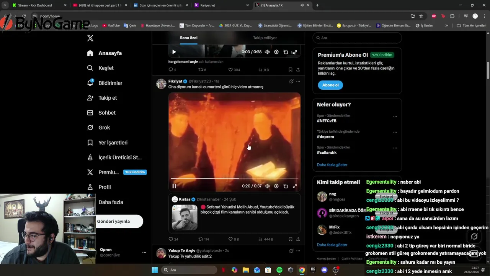Viewport: 490px width, 276px height.
Task: Click Abone ol premium button
Action: click(x=330, y=85)
